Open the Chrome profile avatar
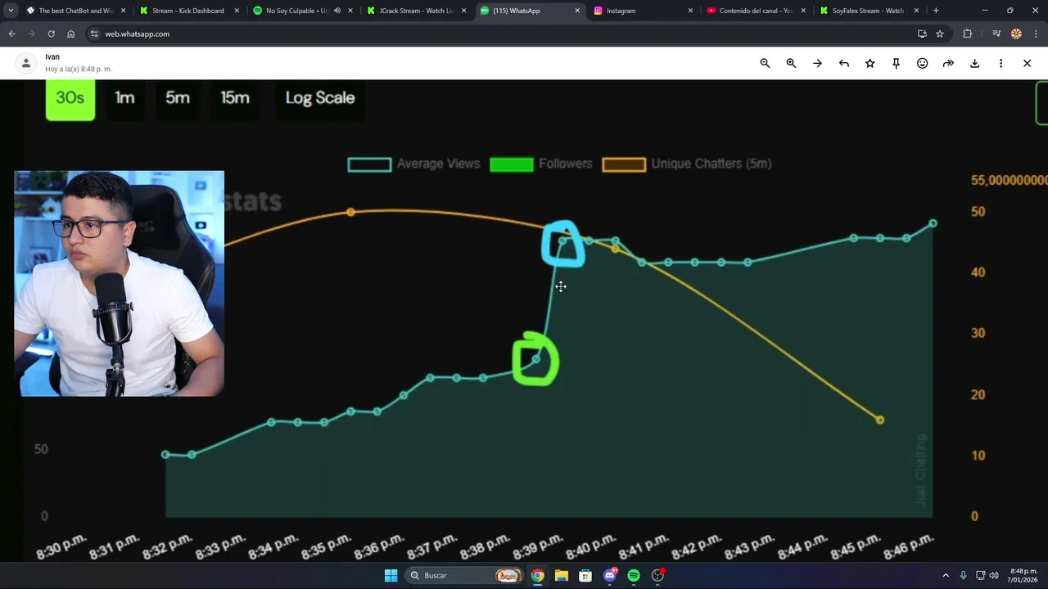1048x589 pixels. point(1016,34)
